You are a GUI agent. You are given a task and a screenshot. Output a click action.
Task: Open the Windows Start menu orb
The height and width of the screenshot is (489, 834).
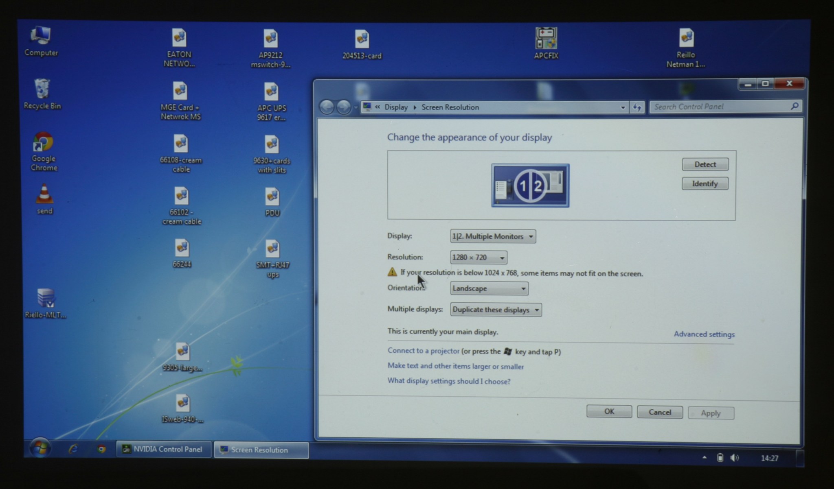40,448
